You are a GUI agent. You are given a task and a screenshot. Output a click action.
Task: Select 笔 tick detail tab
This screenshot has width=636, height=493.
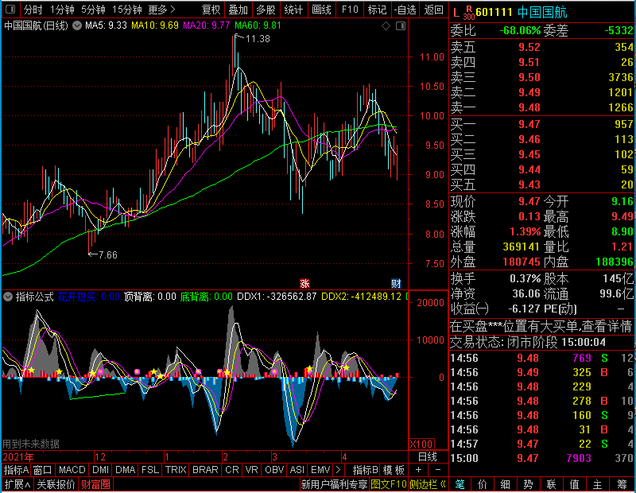click(460, 484)
